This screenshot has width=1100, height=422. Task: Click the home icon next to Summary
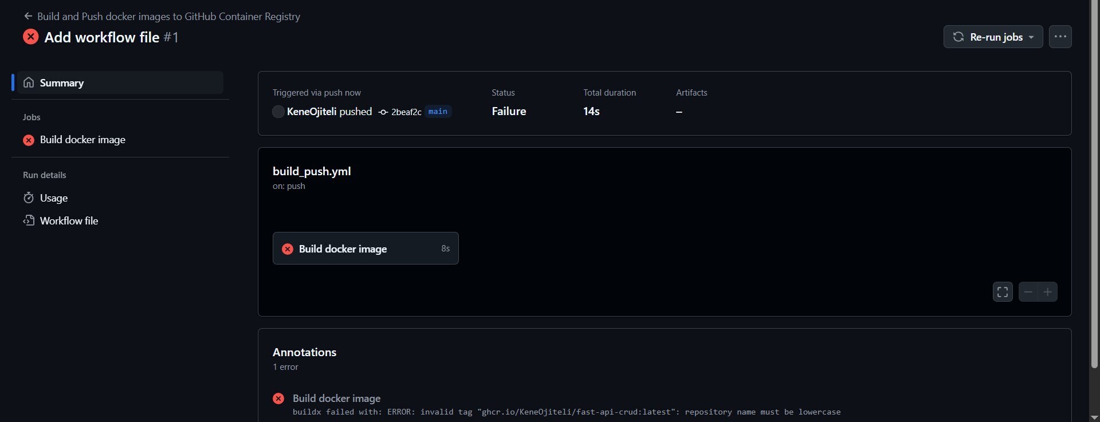(29, 82)
